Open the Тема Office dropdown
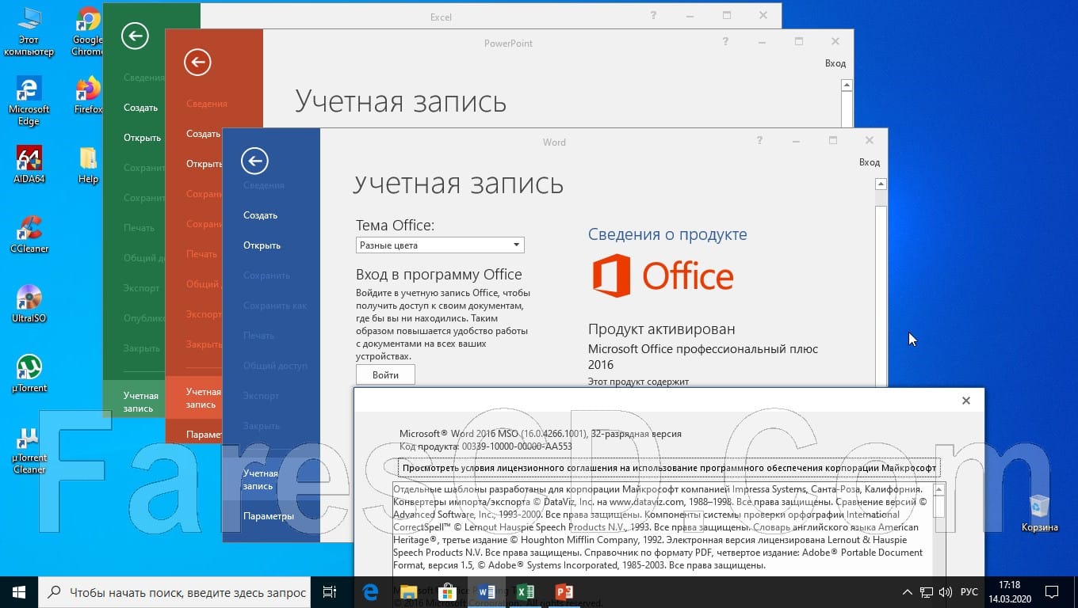This screenshot has height=608, width=1078. coord(440,245)
